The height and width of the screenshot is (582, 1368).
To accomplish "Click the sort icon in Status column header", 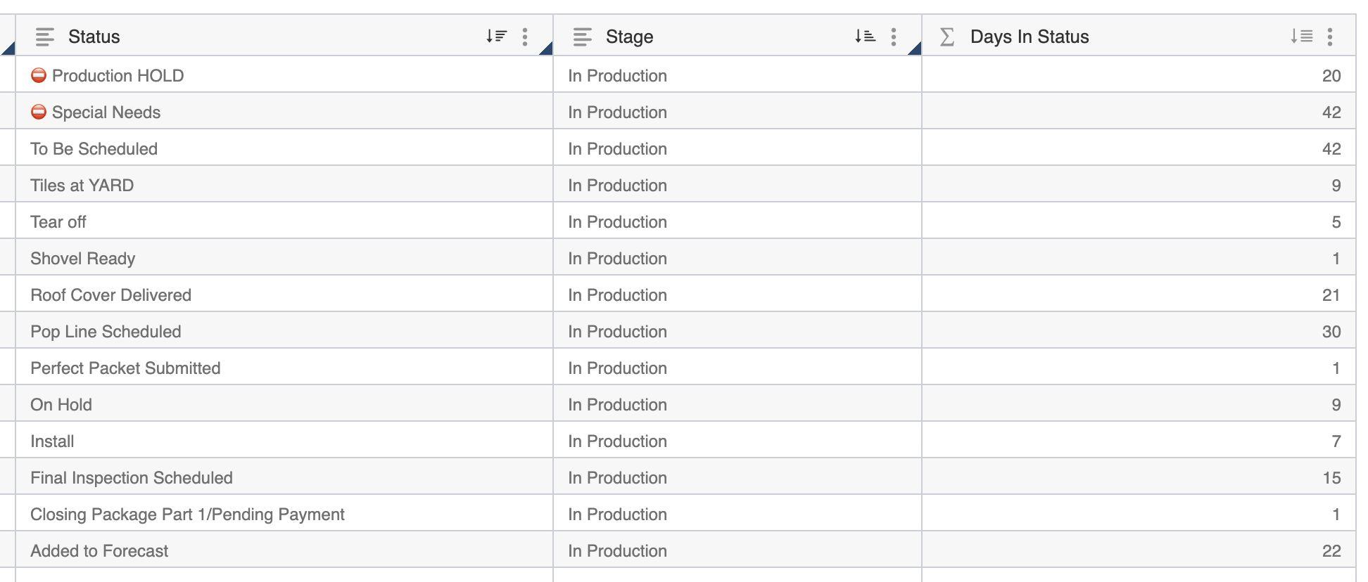I will [496, 37].
